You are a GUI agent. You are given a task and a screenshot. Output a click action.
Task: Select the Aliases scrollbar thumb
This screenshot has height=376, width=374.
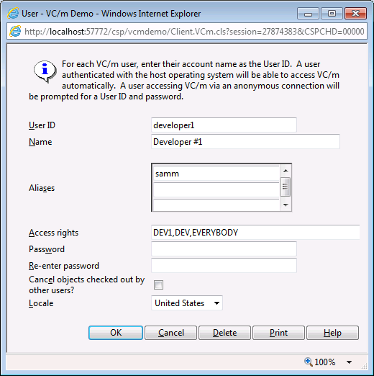point(286,187)
